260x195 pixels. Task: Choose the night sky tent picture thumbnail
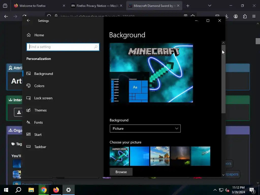[x=180, y=156]
